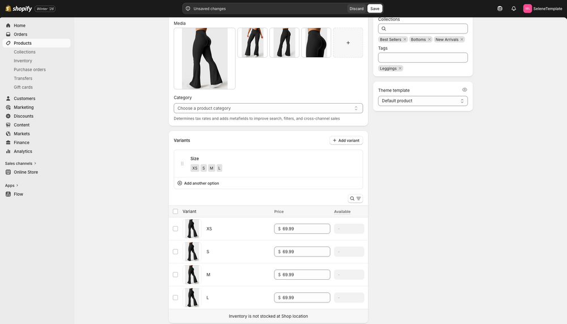Image resolution: width=567 pixels, height=324 pixels.
Task: Remove the Best Sellers collection chip
Action: pos(405,40)
